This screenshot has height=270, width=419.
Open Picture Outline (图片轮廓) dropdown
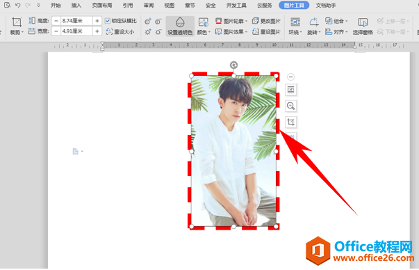(231, 21)
